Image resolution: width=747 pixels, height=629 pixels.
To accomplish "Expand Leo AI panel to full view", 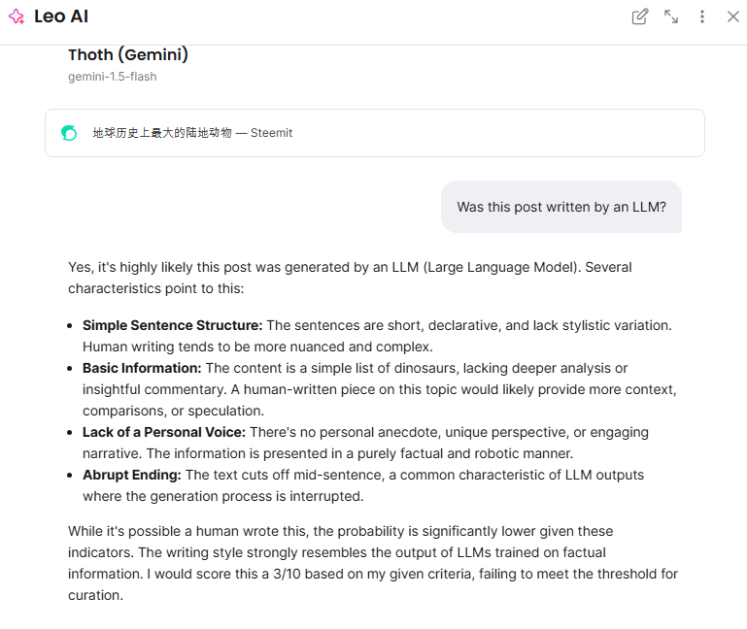I will (x=671, y=17).
